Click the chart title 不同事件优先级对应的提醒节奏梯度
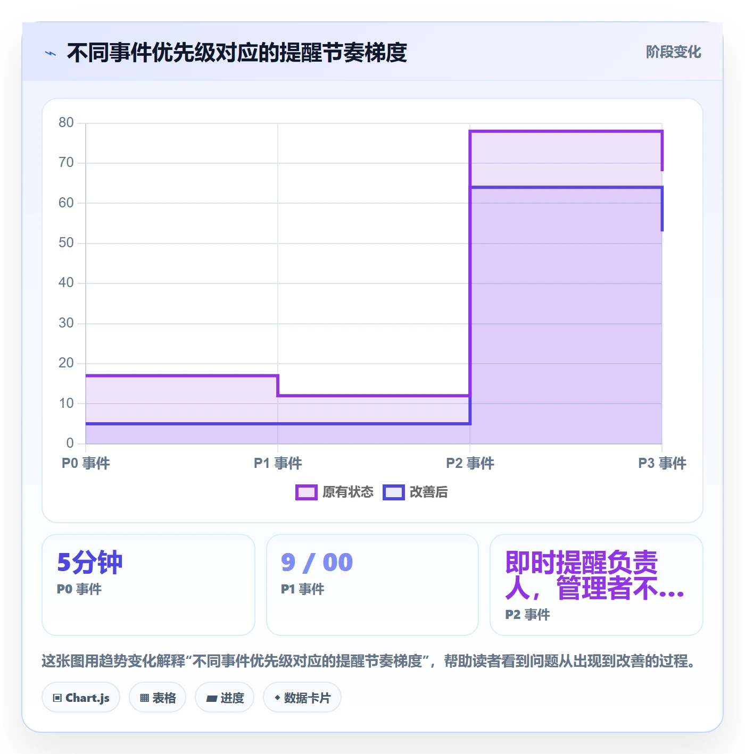The width and height of the screenshot is (745, 754). click(237, 53)
